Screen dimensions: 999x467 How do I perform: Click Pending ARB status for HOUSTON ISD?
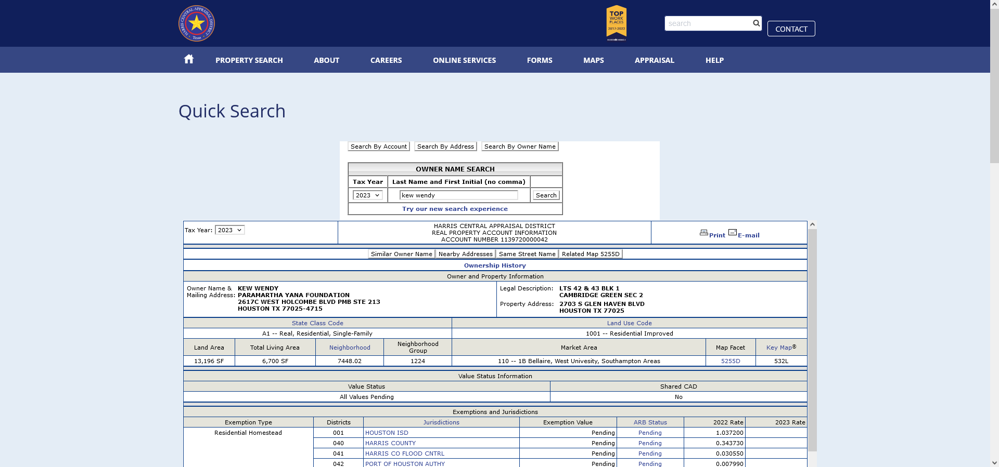(x=650, y=433)
